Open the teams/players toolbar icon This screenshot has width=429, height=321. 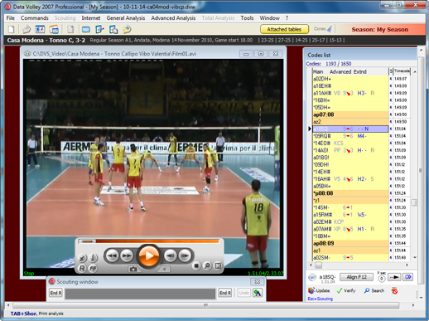click(40, 29)
